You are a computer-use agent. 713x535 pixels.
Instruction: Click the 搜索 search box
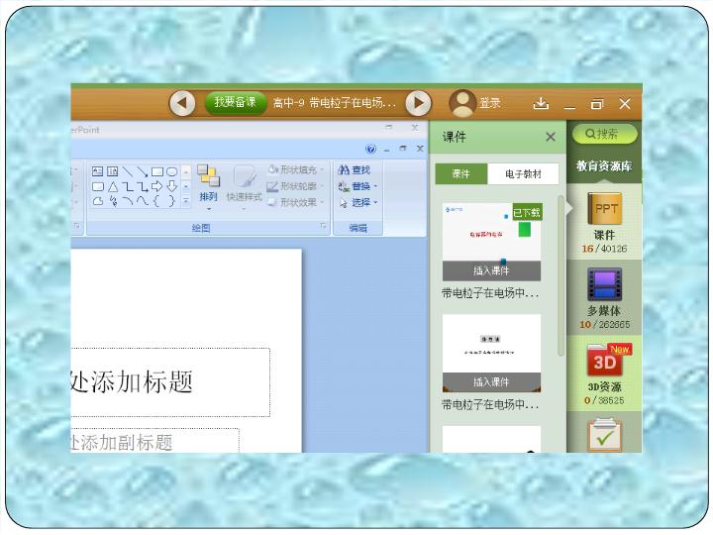click(x=603, y=134)
